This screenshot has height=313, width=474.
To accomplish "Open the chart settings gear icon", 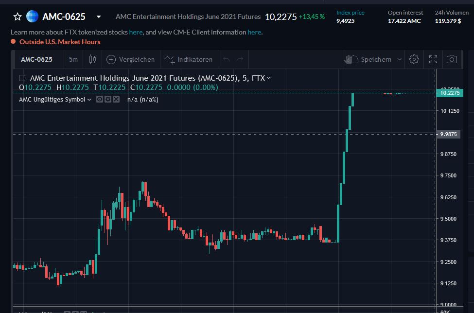I will pyautogui.click(x=414, y=59).
